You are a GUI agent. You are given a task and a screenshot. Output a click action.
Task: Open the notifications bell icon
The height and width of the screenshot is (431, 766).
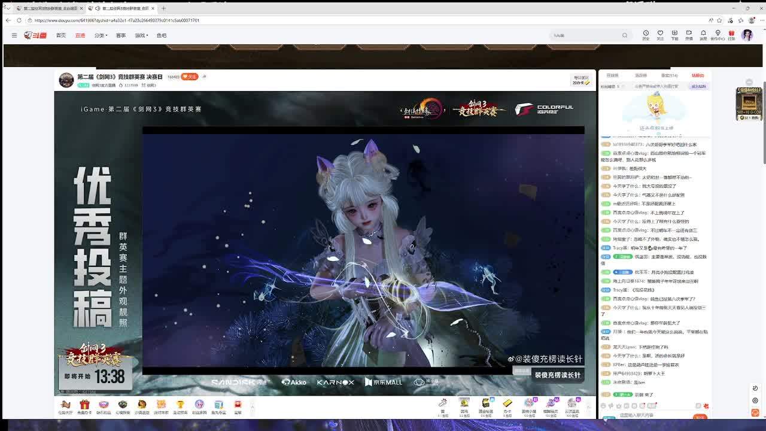pyautogui.click(x=703, y=35)
